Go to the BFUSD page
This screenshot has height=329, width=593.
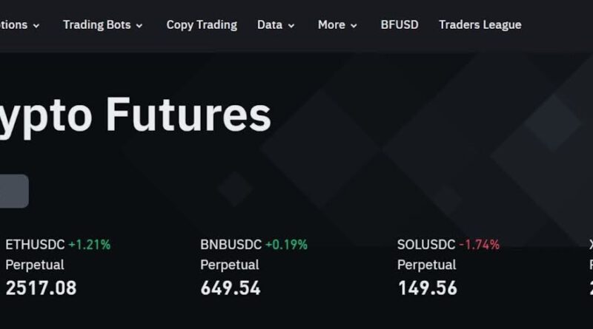(x=400, y=24)
